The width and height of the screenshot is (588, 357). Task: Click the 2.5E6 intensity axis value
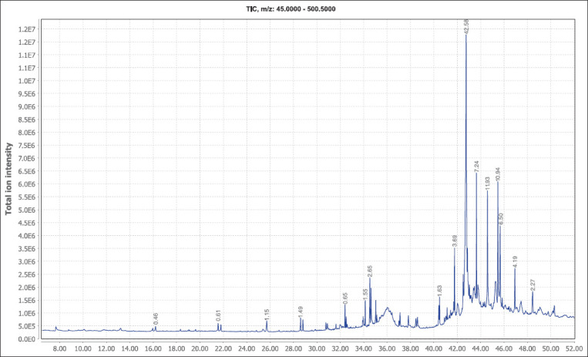coord(26,274)
